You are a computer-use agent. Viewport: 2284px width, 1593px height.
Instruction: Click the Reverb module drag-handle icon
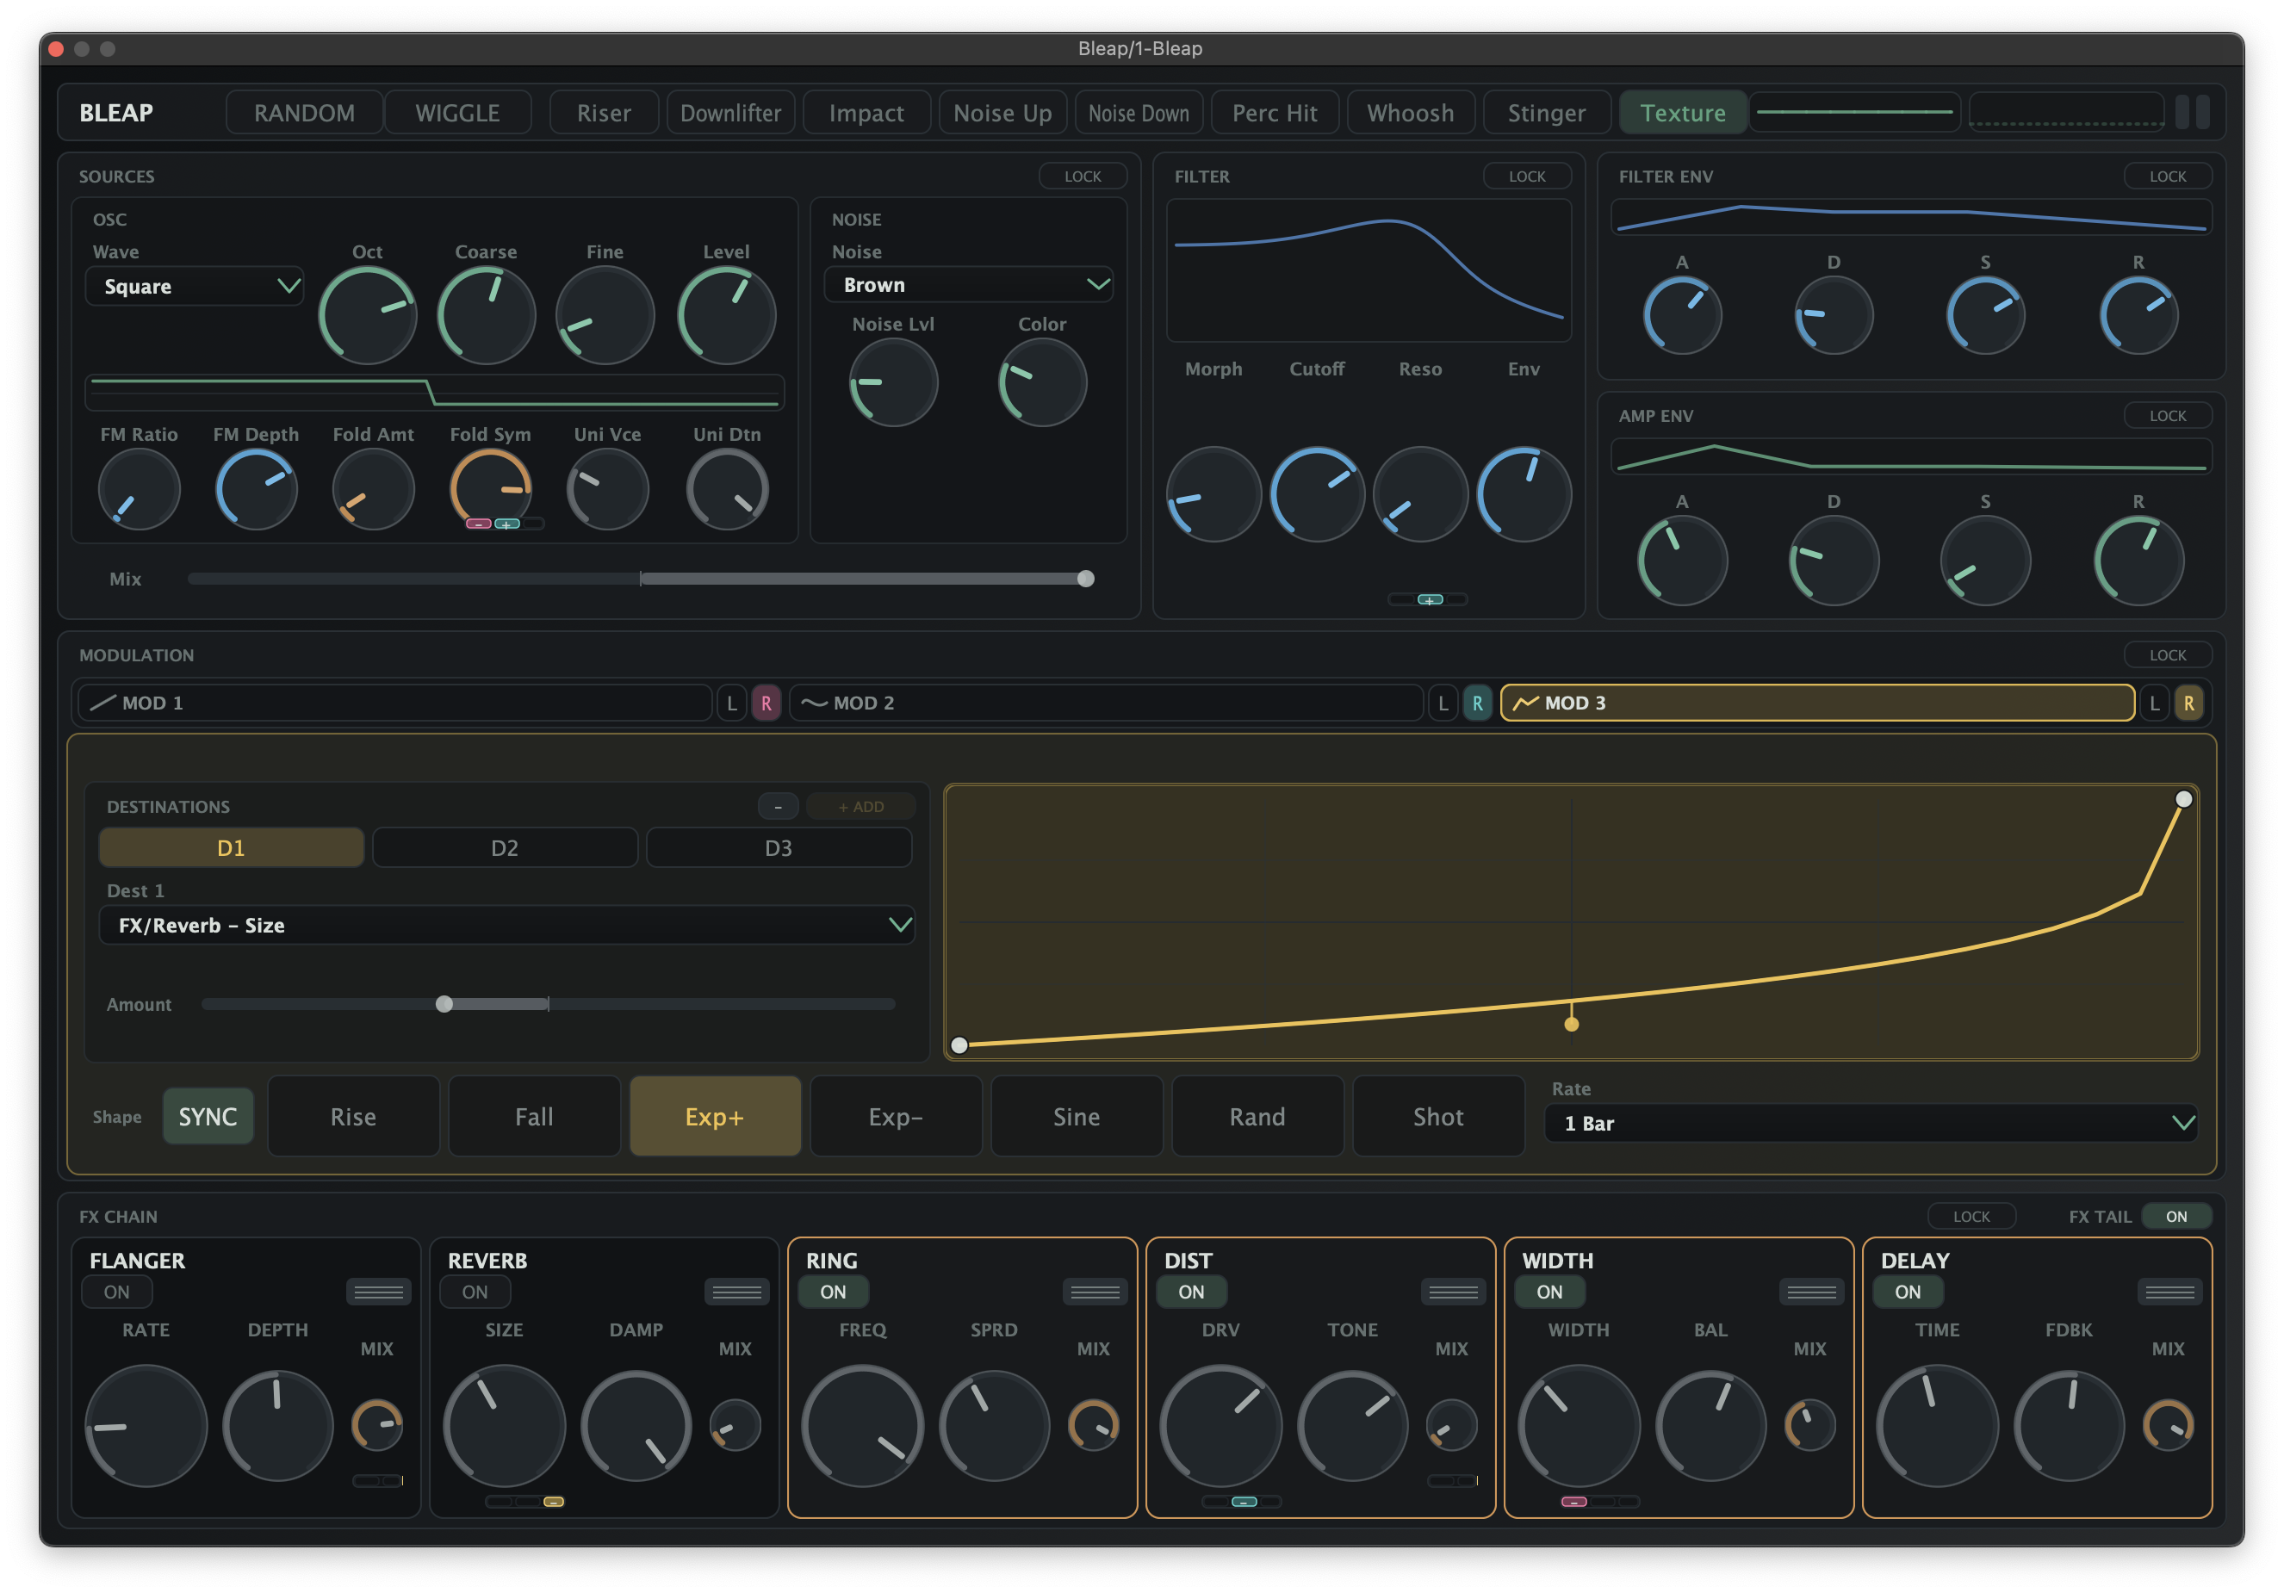[x=736, y=1292]
